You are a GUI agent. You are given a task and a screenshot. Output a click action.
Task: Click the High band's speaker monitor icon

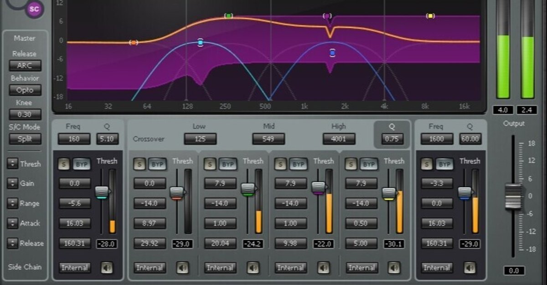(x=325, y=268)
